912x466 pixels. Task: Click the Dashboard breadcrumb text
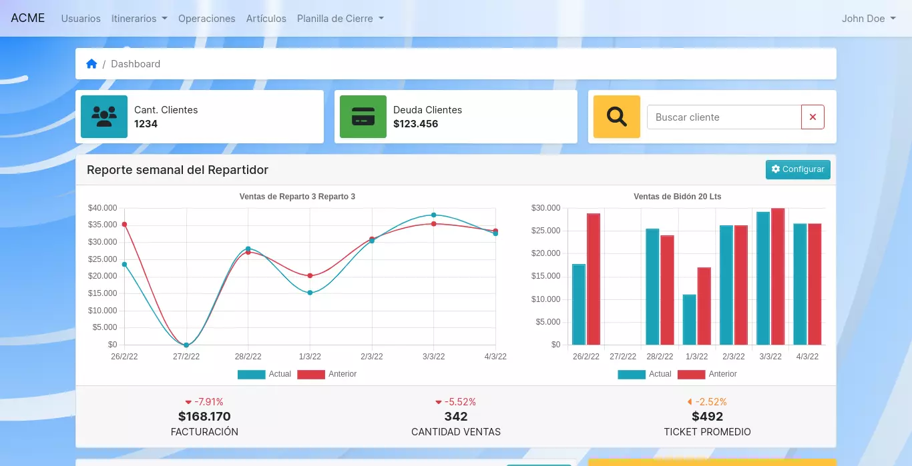click(x=136, y=64)
